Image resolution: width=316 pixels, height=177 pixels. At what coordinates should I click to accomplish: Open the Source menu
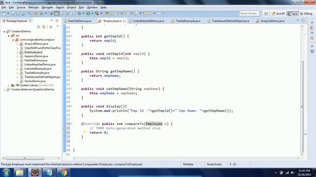click(x=21, y=7)
